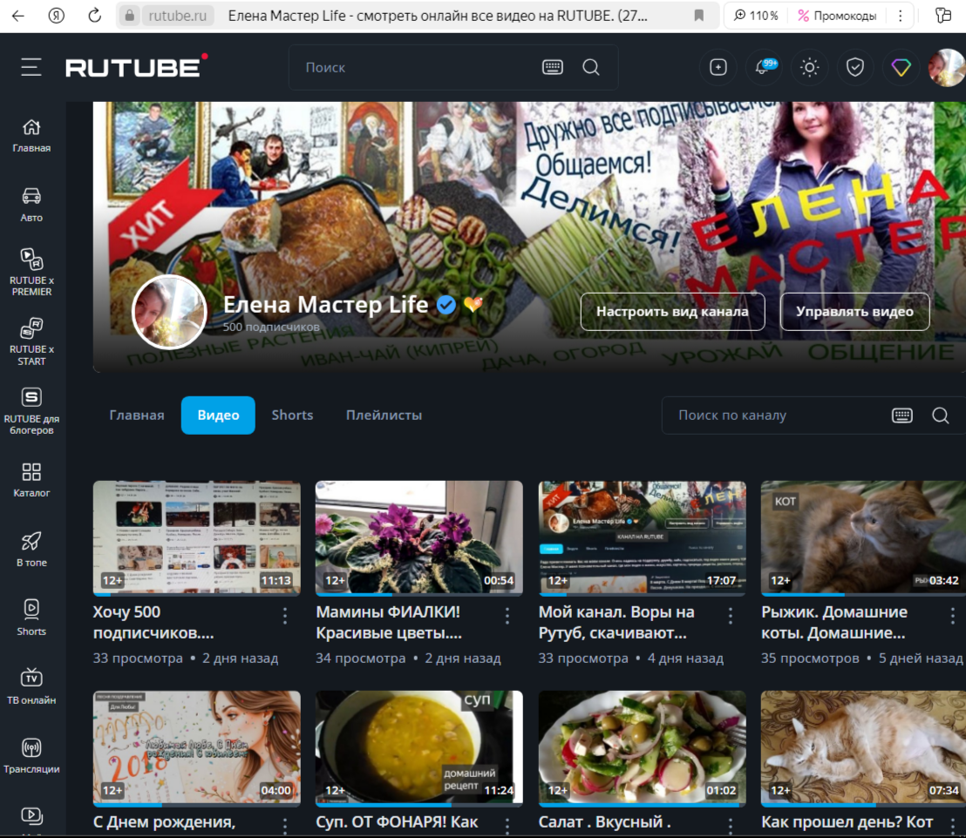This screenshot has height=838, width=966.
Task: Click the title Мой канал. Воры на Рутуб
Action: tap(616, 623)
